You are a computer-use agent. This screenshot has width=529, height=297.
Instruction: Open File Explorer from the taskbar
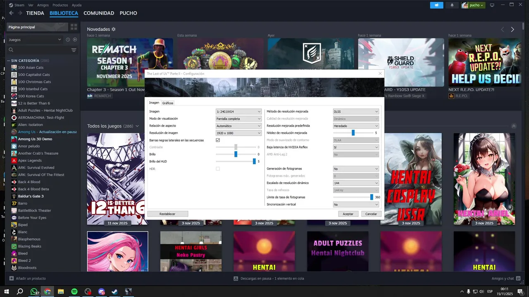tap(61, 292)
